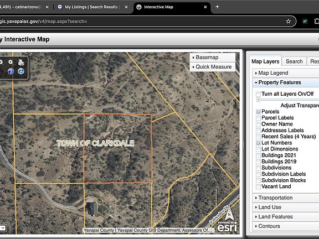Click the Adjust Transparency label
The image size is (319, 239).
pos(300,106)
